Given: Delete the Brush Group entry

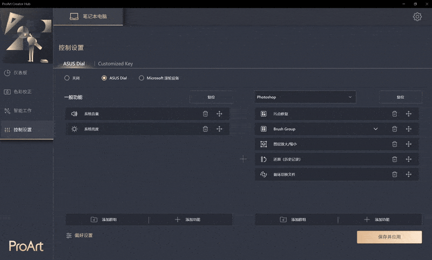Looking at the screenshot, I should (x=394, y=129).
